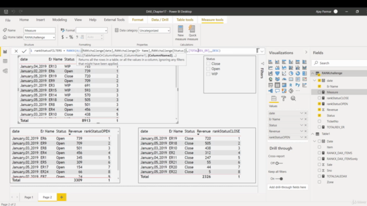Remove date field from Values
This screenshot has width=367, height=206.
click(x=306, y=113)
